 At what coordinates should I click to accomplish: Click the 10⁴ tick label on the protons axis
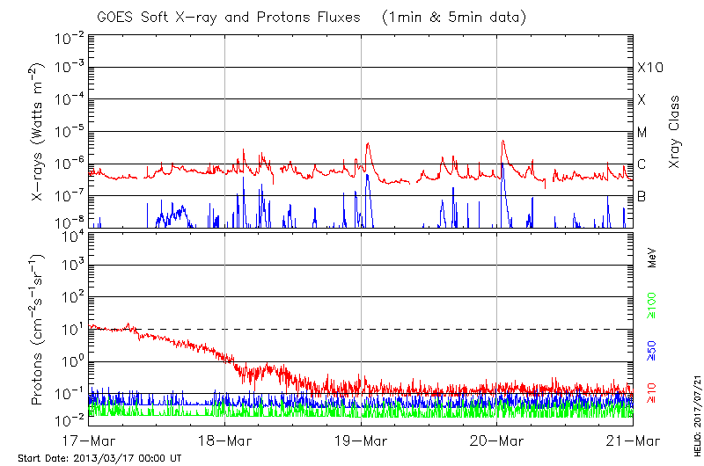point(71,235)
